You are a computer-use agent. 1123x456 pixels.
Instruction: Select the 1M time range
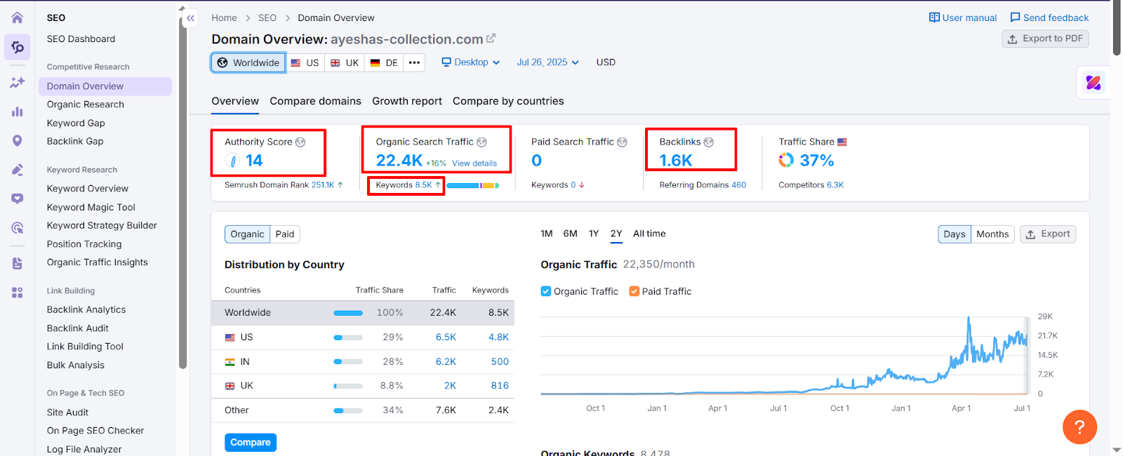(x=547, y=234)
